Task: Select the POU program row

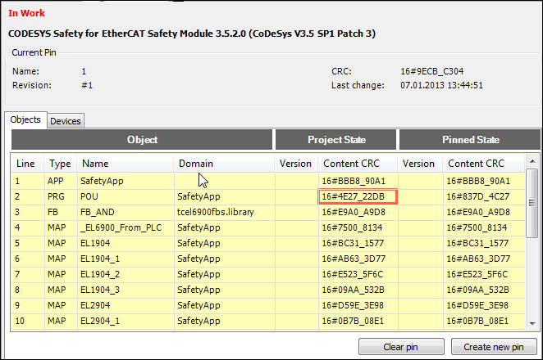Action: point(125,196)
